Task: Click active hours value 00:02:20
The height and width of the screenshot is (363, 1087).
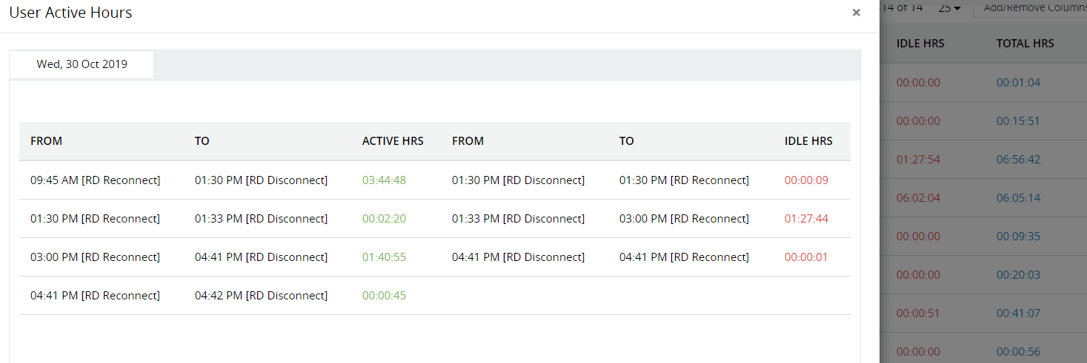Action: click(x=384, y=219)
